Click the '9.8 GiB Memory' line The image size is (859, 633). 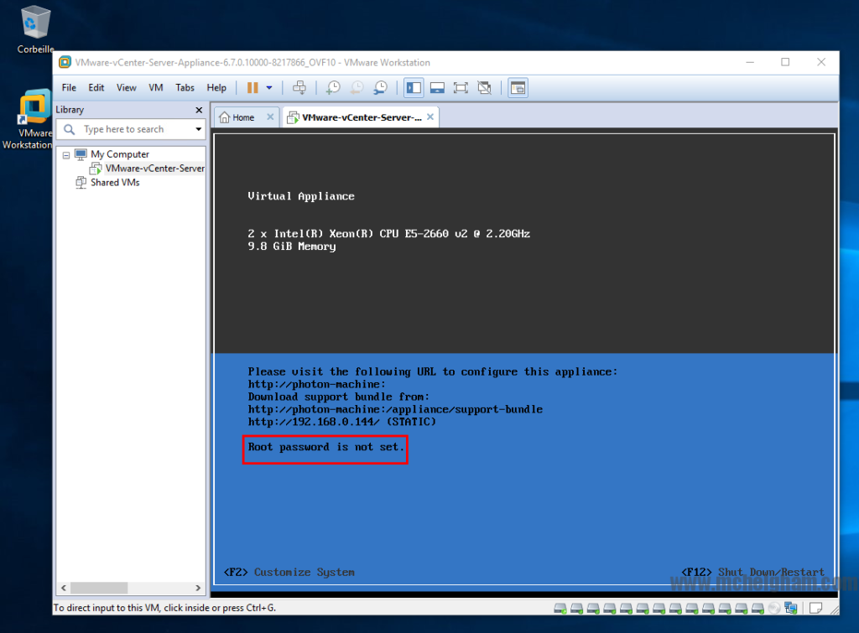[291, 246]
